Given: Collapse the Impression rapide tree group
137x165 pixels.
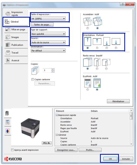Looking at the screenshot, I should (57, 115).
